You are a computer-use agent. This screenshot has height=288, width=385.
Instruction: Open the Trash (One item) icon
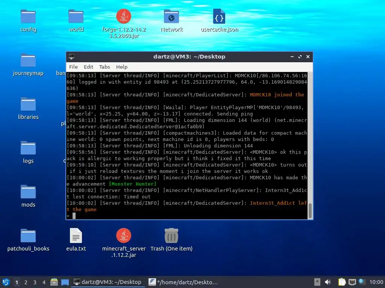click(171, 236)
